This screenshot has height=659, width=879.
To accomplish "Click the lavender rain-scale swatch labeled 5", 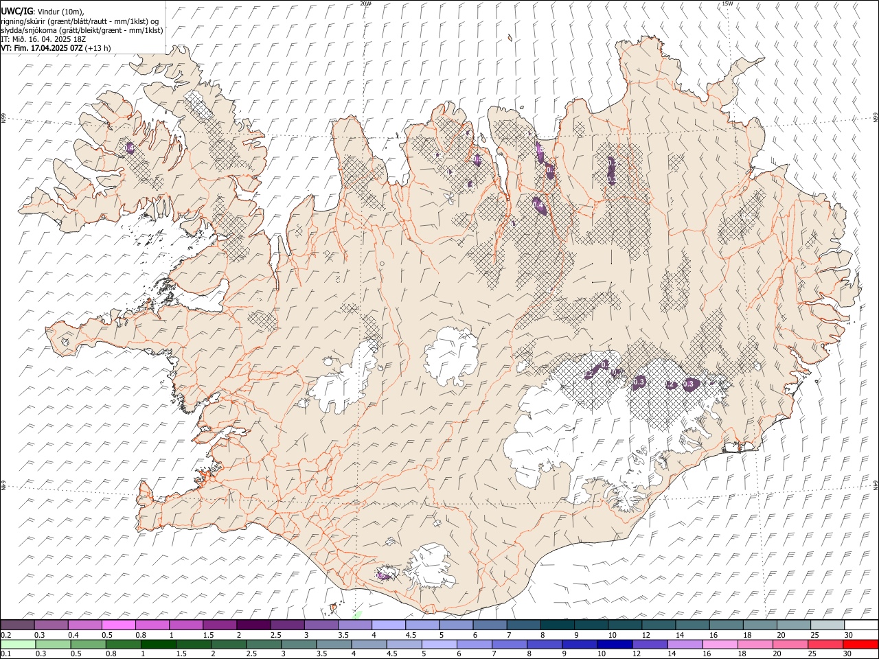I will click(x=439, y=645).
